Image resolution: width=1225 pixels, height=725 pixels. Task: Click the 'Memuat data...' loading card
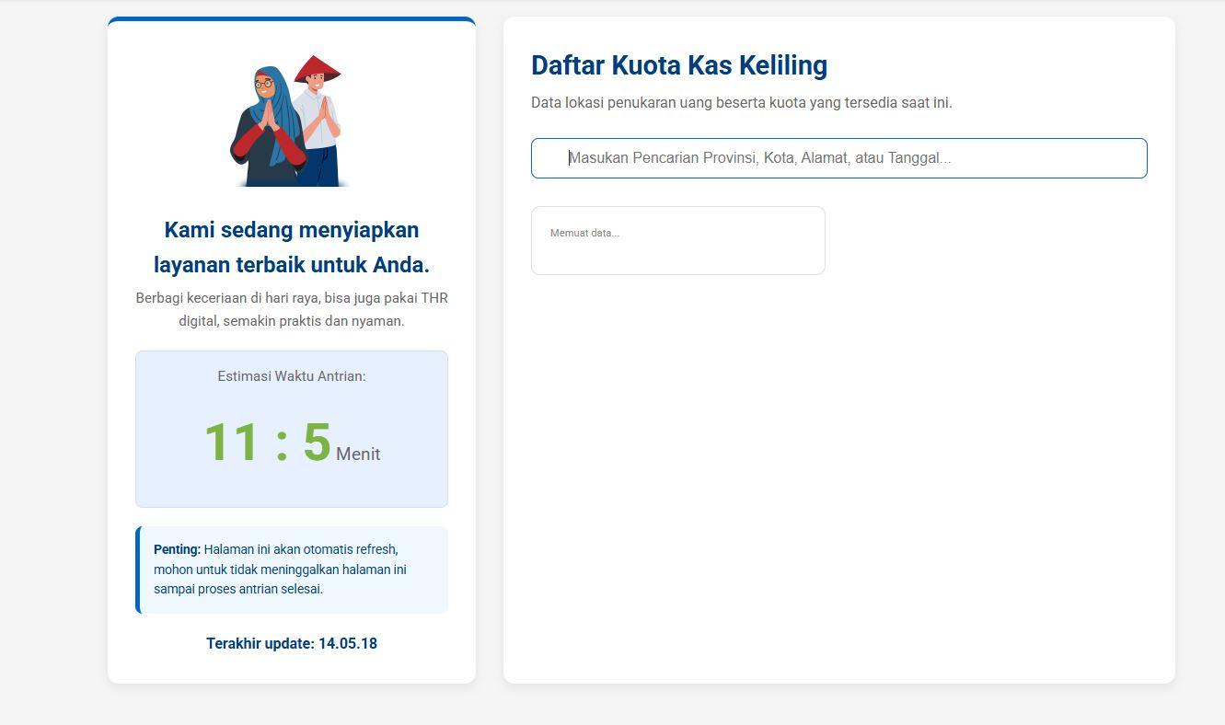(x=678, y=240)
